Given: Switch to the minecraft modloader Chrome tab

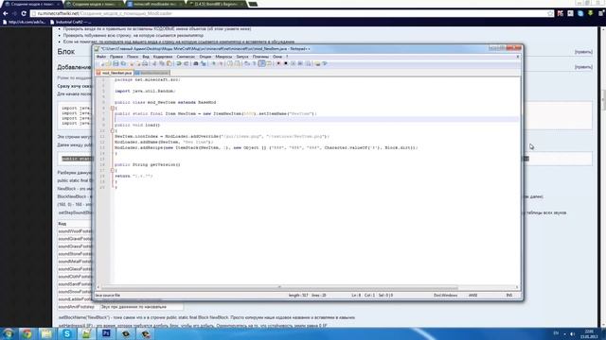Looking at the screenshot, I should [x=154, y=4].
